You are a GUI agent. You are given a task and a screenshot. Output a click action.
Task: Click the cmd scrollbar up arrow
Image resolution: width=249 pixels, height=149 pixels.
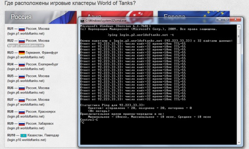[x=238, y=27]
